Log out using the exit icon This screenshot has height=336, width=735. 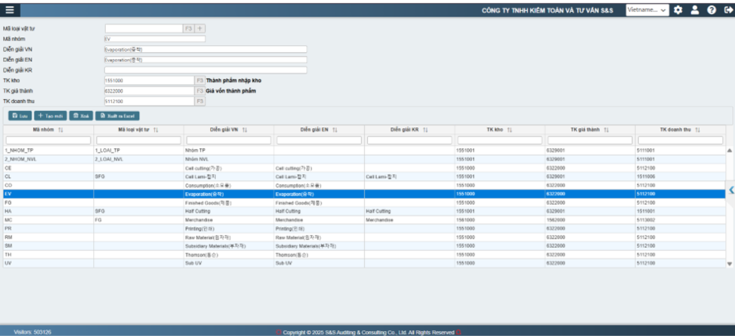tap(728, 10)
